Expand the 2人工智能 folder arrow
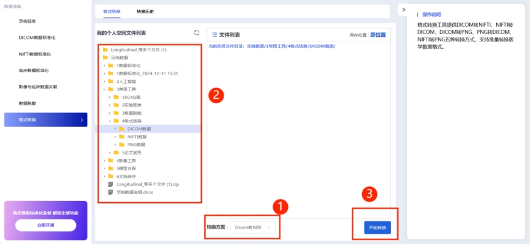The height and width of the screenshot is (245, 530). (x=105, y=82)
